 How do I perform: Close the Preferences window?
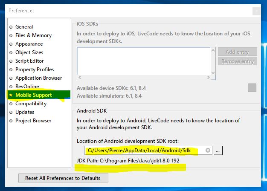click(x=256, y=12)
